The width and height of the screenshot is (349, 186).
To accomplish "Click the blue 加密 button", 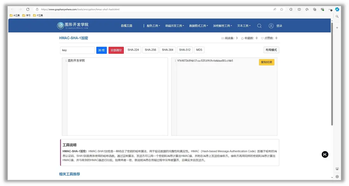I will [101, 50].
